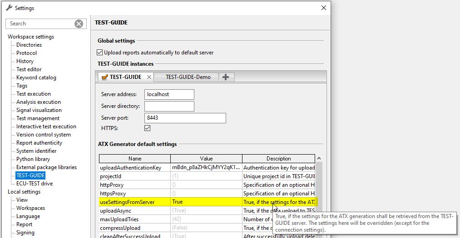Click the Server port field

point(185,118)
